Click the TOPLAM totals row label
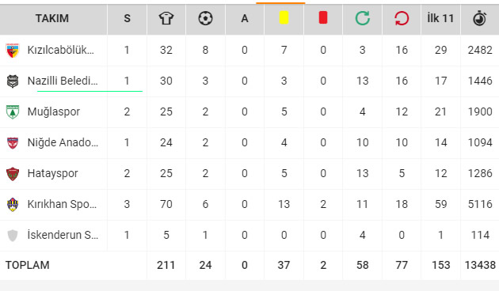Viewport: 499px width, 291px height. tap(28, 265)
